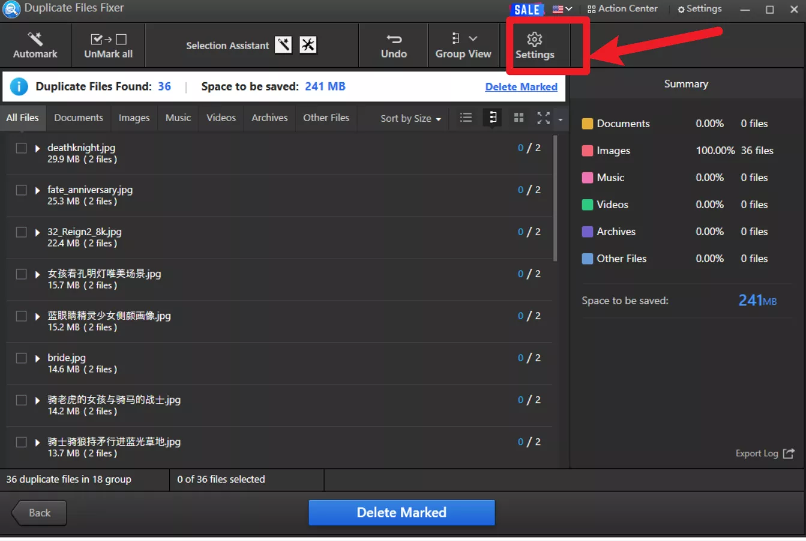Expand the 32_Reign2_8k.jpg duplicate group

click(x=37, y=232)
